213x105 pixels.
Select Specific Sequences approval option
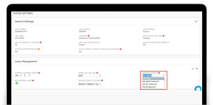tap(153, 84)
